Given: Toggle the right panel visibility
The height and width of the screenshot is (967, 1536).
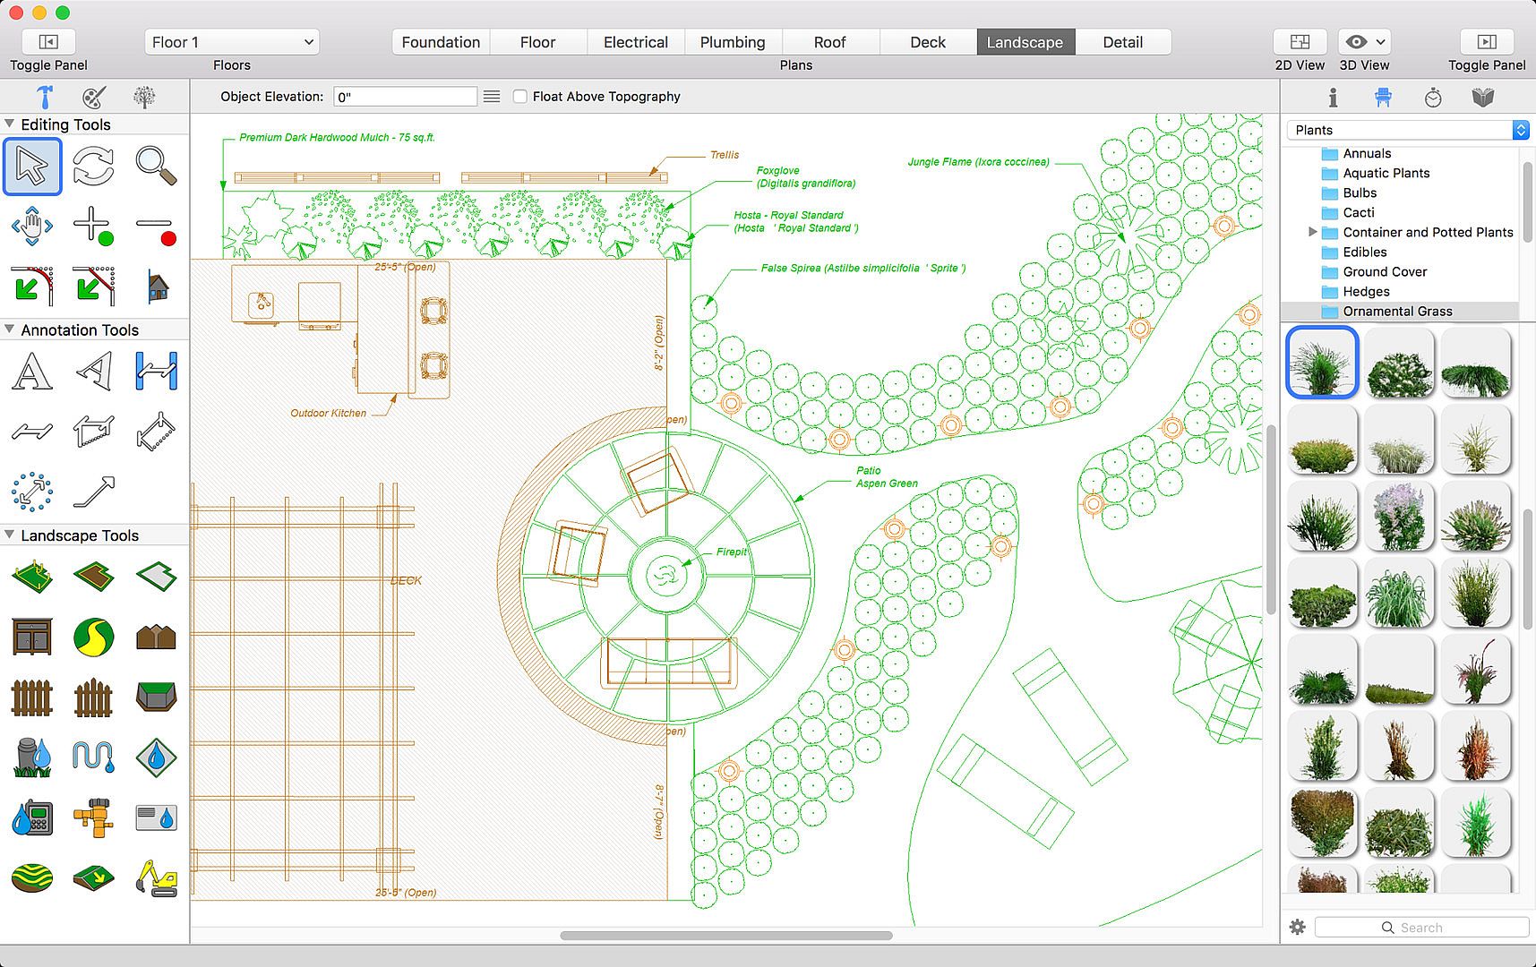Looking at the screenshot, I should (x=1487, y=42).
